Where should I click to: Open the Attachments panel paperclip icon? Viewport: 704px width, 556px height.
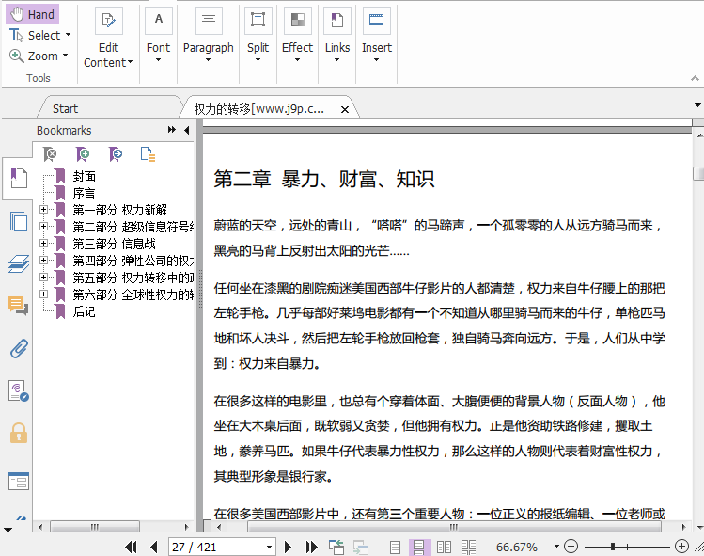click(x=18, y=348)
